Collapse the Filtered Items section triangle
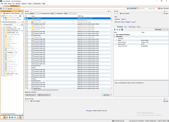 (x=2, y=25)
